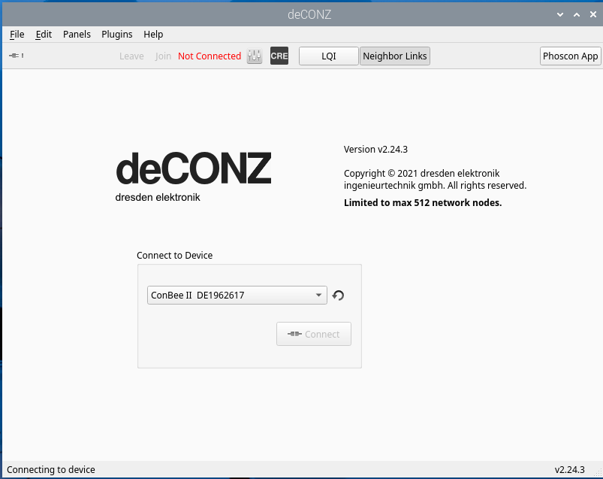Open the Panels menu

pos(77,35)
